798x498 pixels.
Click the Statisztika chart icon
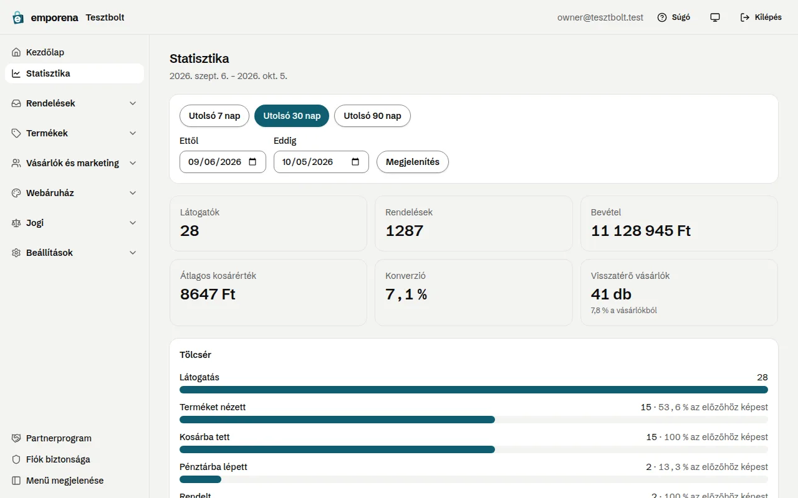[x=16, y=73]
